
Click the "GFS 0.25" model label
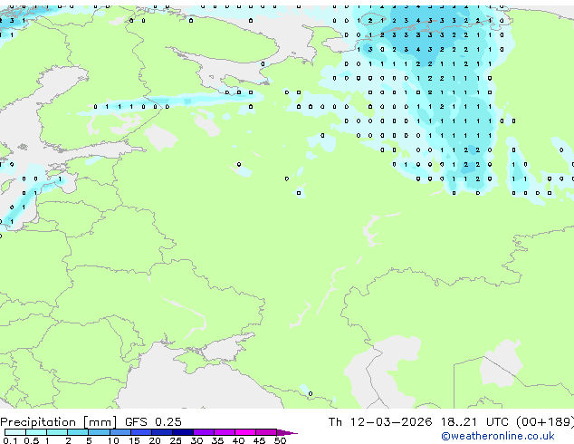(x=153, y=422)
